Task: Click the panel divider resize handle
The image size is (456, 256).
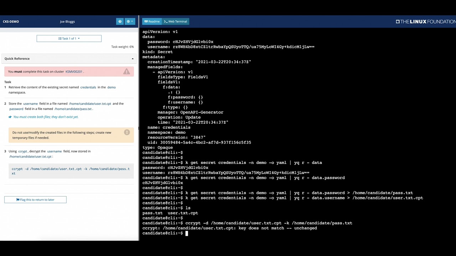Action: tap(139, 128)
